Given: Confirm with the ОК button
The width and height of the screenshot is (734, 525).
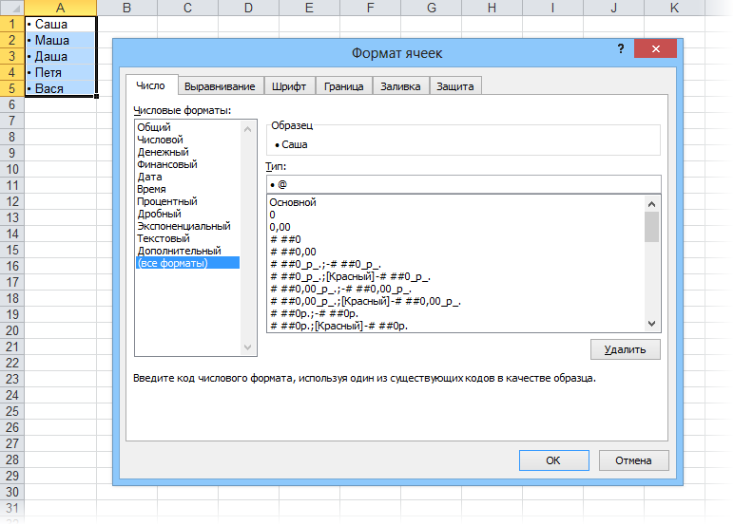Looking at the screenshot, I should [x=553, y=460].
